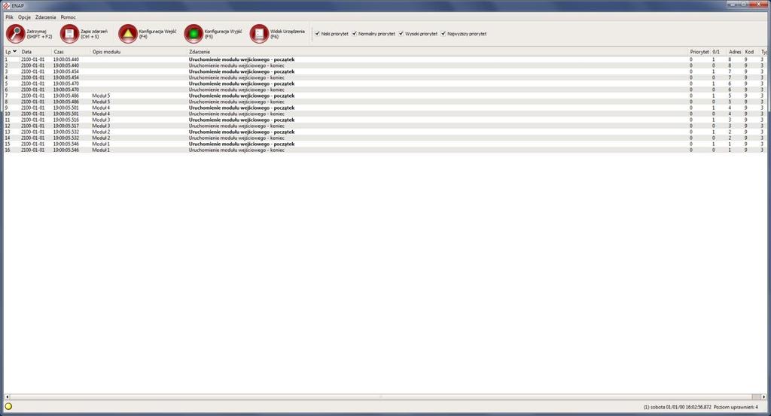Click the horizontal scrollbar left arrow
The image size is (771, 416).
click(7, 396)
